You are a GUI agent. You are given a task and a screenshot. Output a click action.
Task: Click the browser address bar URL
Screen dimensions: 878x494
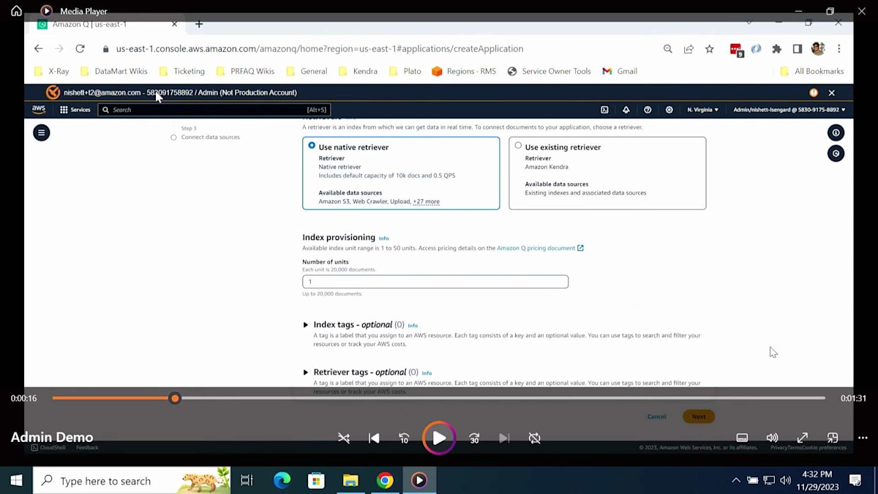point(320,49)
